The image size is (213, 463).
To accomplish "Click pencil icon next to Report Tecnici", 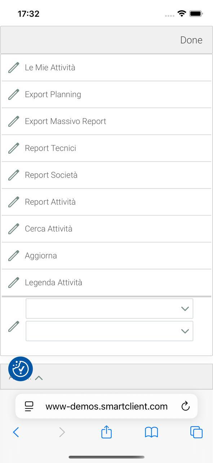I will click(x=14, y=148).
